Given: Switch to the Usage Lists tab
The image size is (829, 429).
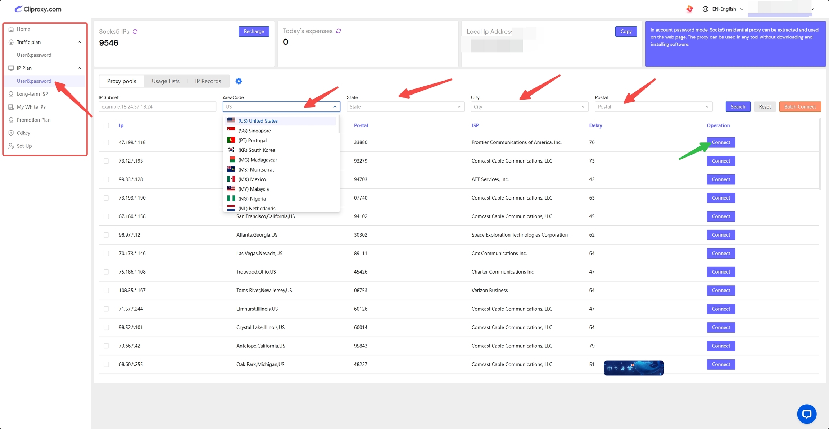Looking at the screenshot, I should click(166, 81).
